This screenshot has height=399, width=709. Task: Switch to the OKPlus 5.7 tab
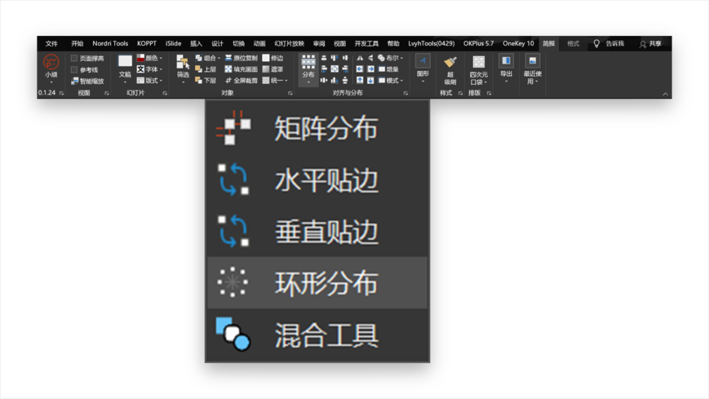pos(479,43)
